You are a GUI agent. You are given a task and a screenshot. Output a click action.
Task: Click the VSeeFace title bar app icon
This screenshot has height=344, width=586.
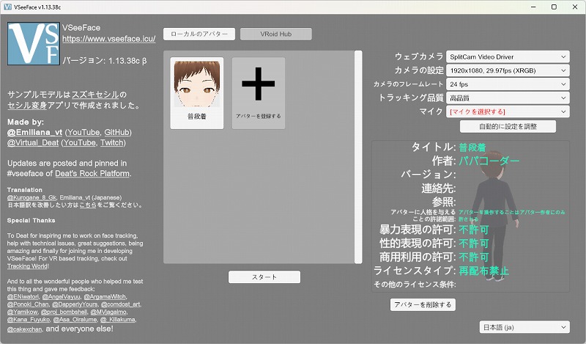pyautogui.click(x=7, y=7)
